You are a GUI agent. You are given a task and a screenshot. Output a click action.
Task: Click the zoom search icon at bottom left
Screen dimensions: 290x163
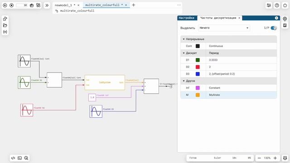[26, 158]
